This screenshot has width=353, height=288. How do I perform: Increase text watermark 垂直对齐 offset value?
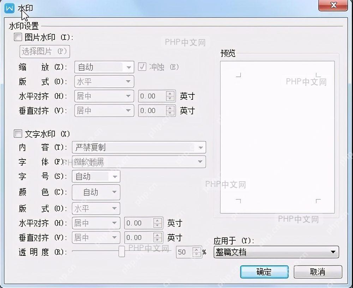(x=157, y=235)
